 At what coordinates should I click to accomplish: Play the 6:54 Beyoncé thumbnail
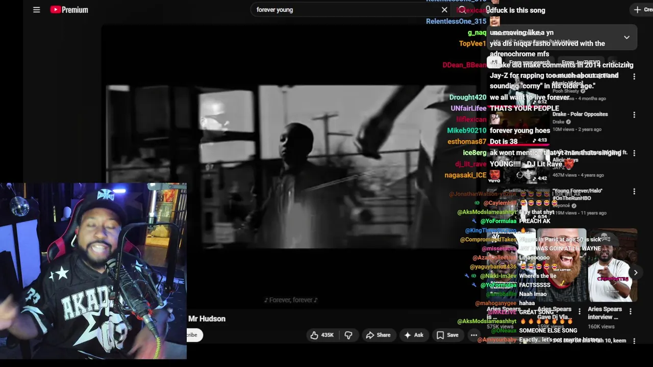[519, 204]
